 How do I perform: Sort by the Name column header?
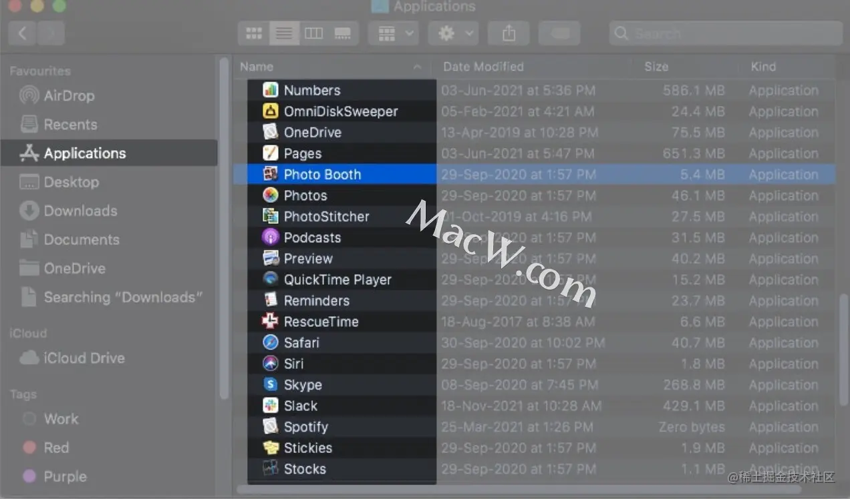tap(257, 66)
